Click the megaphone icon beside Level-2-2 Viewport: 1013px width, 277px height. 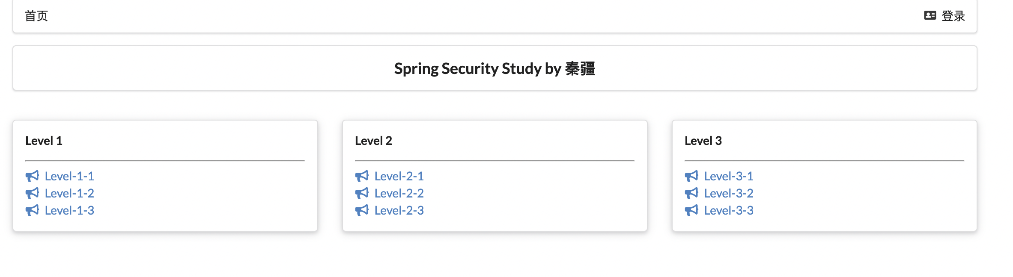coord(362,193)
